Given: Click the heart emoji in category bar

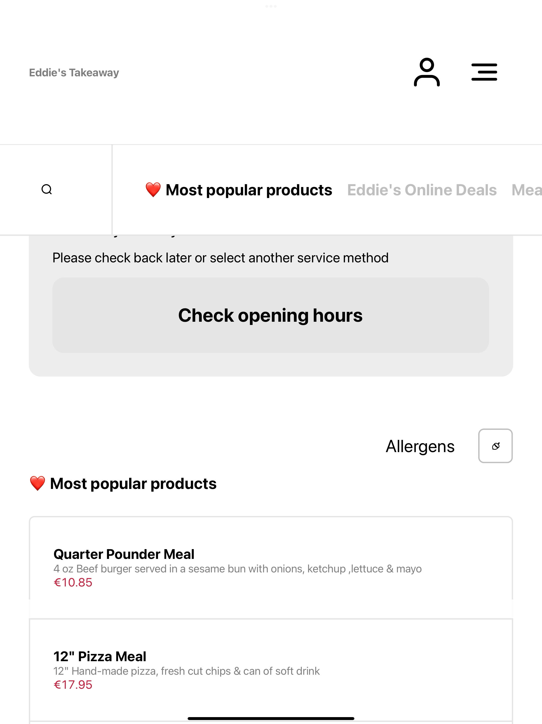Looking at the screenshot, I should 153,190.
